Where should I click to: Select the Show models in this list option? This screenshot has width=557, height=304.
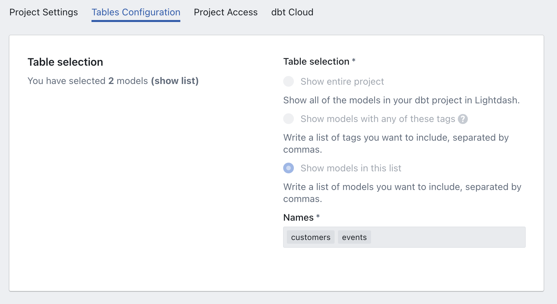tap(289, 168)
